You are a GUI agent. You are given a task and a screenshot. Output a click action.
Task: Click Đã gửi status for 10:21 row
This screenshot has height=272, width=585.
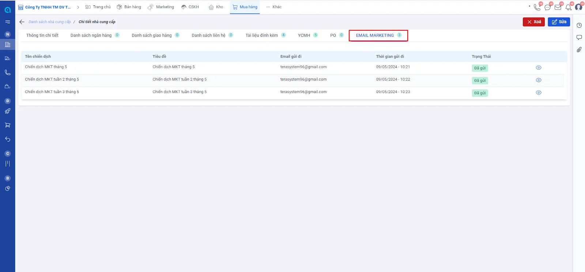pyautogui.click(x=480, y=68)
